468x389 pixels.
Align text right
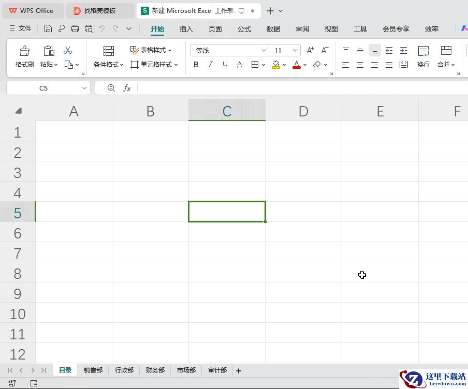click(375, 65)
